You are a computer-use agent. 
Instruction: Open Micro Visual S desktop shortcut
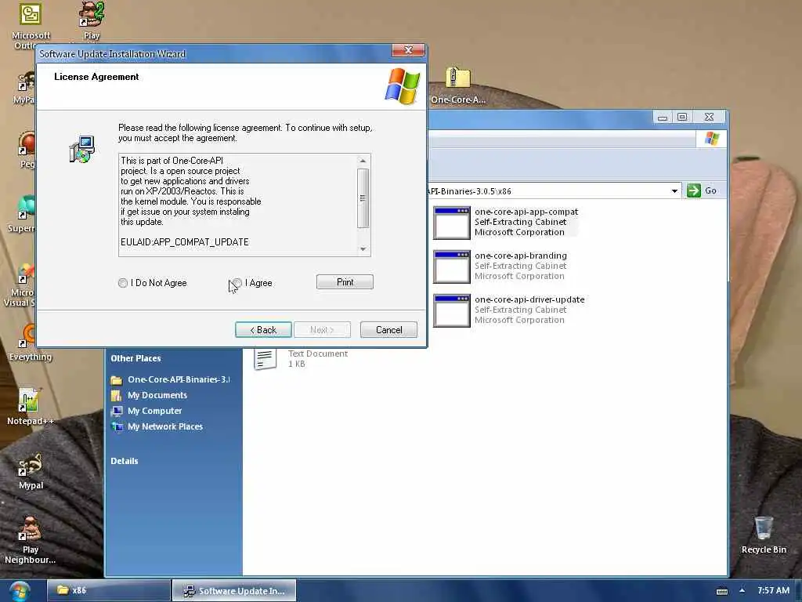pos(20,285)
